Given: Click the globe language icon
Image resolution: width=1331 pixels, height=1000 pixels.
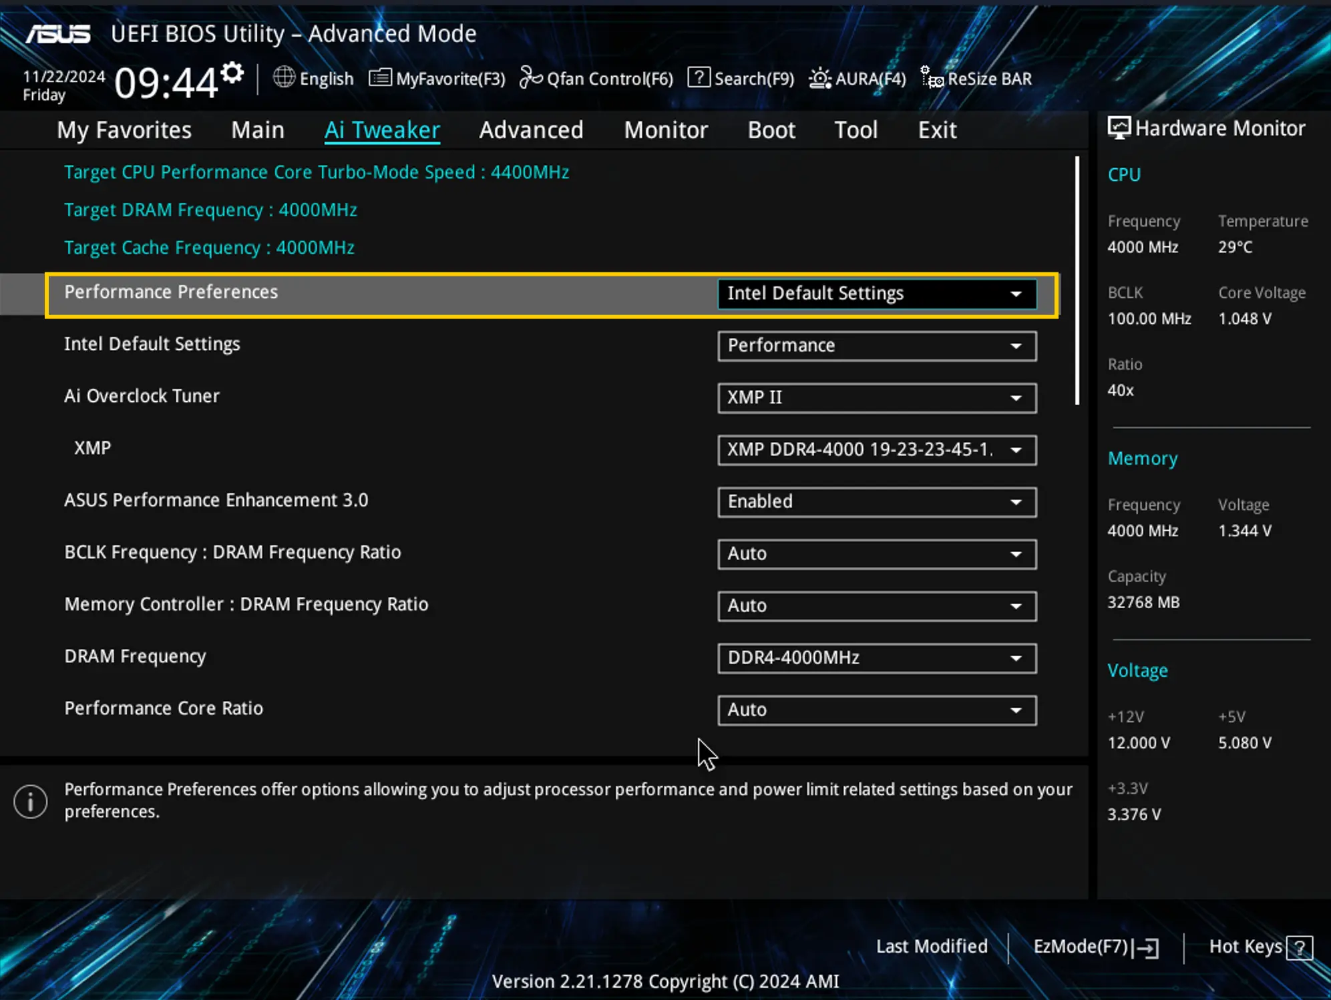Looking at the screenshot, I should (284, 77).
